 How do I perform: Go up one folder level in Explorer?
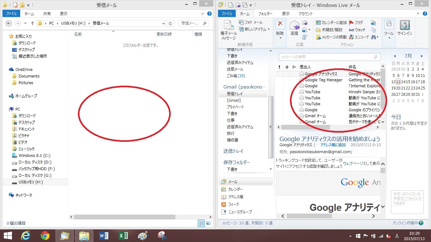32,23
